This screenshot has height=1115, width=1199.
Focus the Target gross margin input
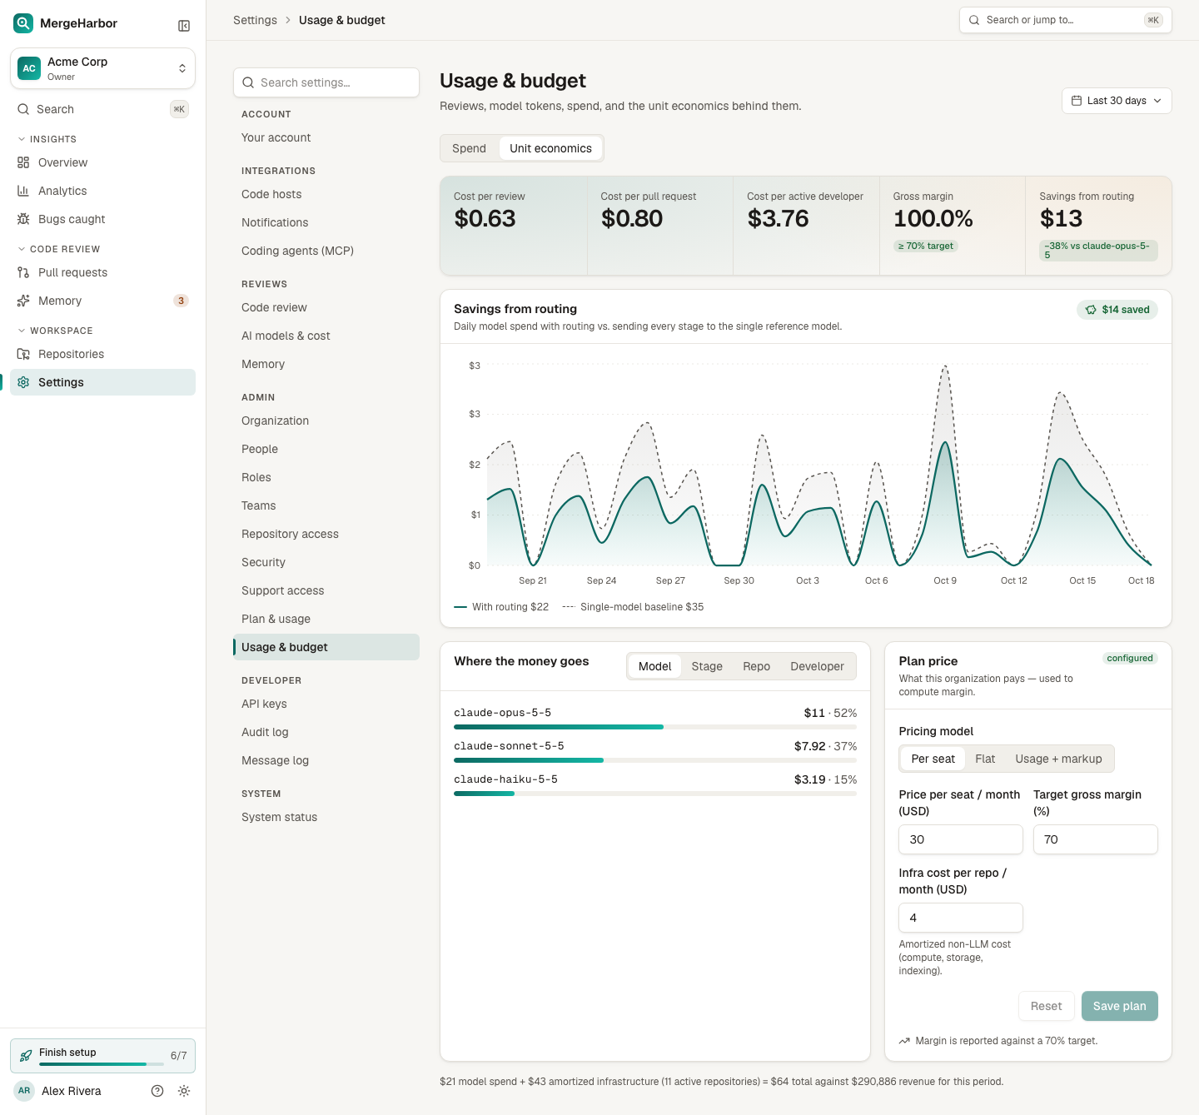pyautogui.click(x=1095, y=839)
